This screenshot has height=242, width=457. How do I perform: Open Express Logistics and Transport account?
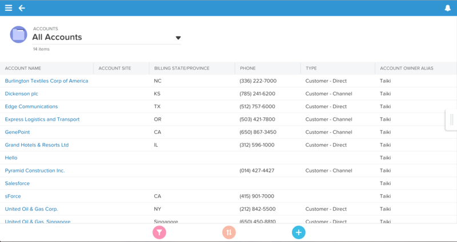(x=42, y=119)
